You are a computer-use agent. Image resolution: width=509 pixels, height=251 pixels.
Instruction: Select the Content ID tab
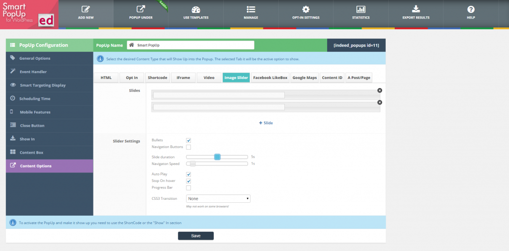tap(332, 78)
